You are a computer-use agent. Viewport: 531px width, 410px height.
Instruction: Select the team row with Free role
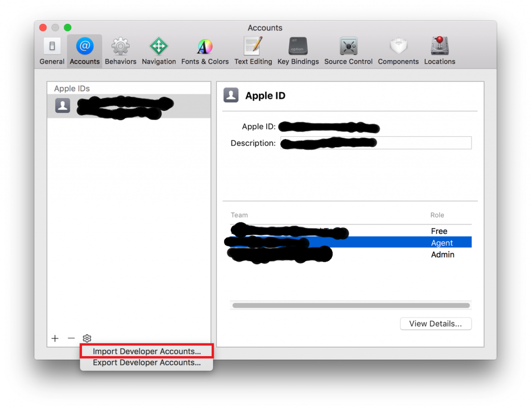[x=351, y=231]
